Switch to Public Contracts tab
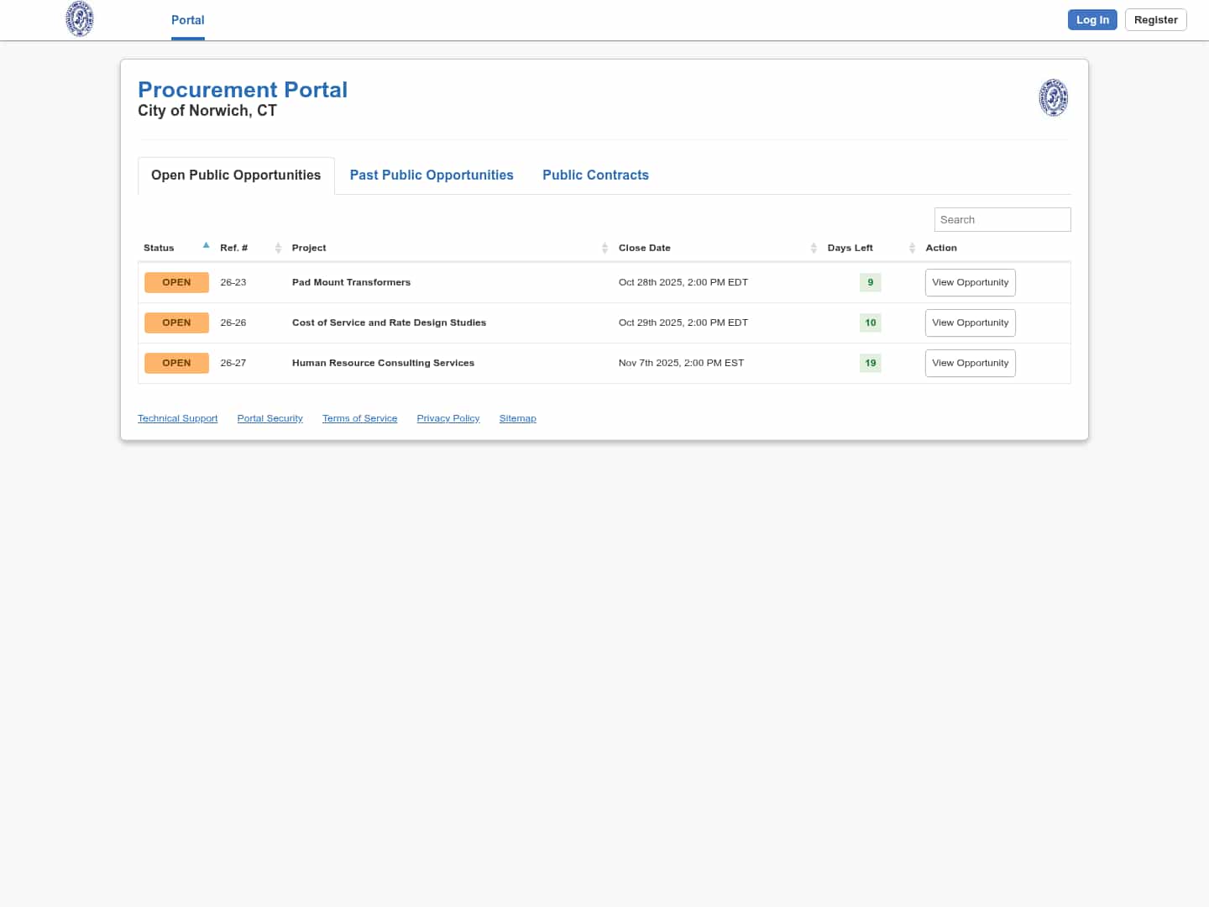The image size is (1209, 907). pos(595,175)
